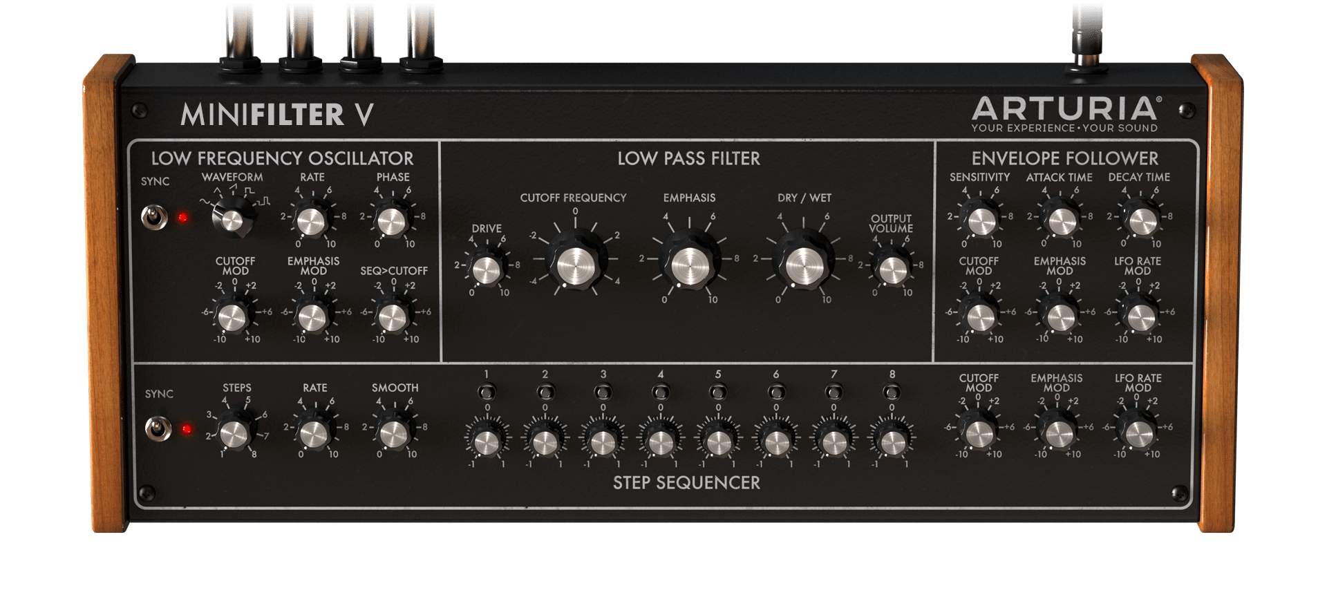Screen dimensions: 1327x597
Task: Click the Envelope Follower heading
Action: point(1064,158)
